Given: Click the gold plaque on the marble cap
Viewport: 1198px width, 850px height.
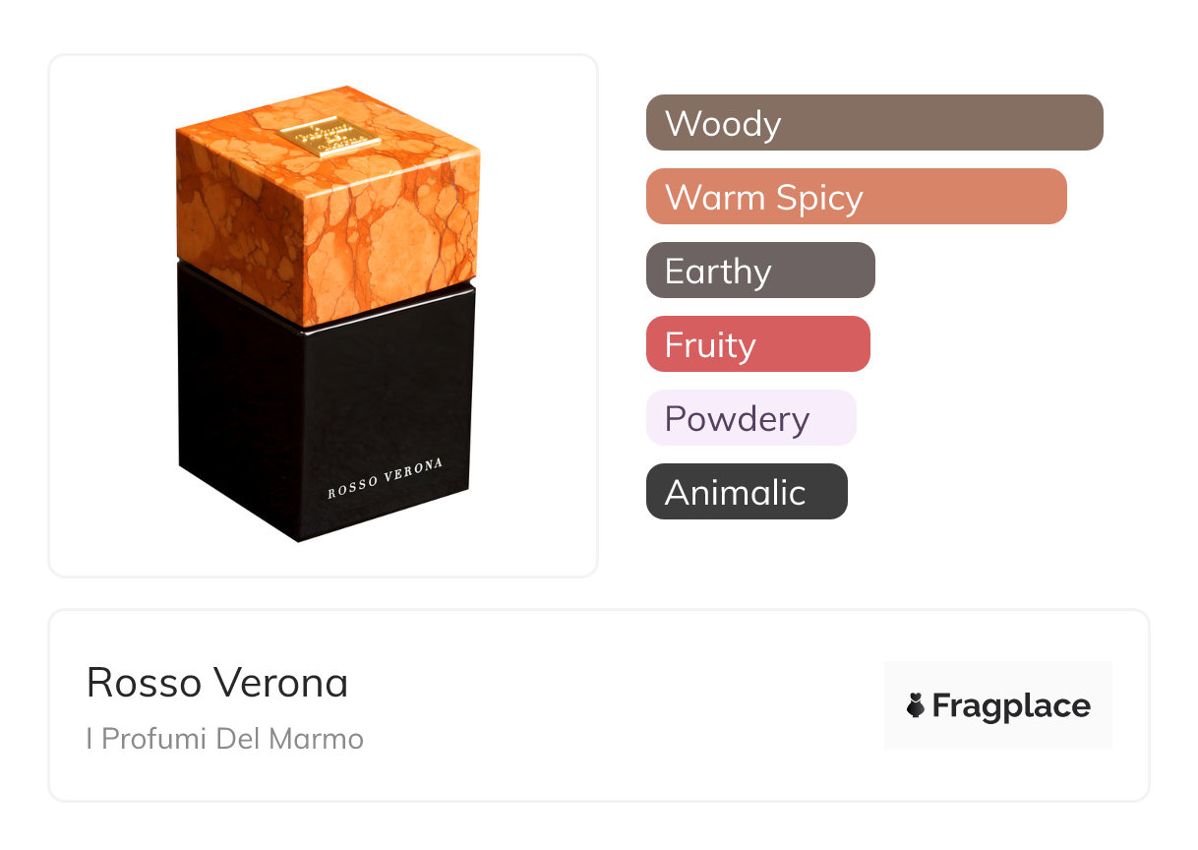Looking at the screenshot, I should [329, 140].
